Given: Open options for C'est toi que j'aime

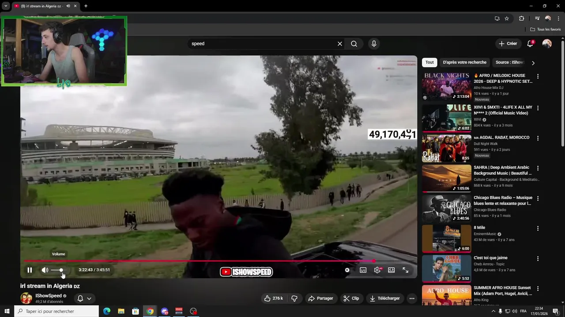Looking at the screenshot, I should tap(538, 258).
